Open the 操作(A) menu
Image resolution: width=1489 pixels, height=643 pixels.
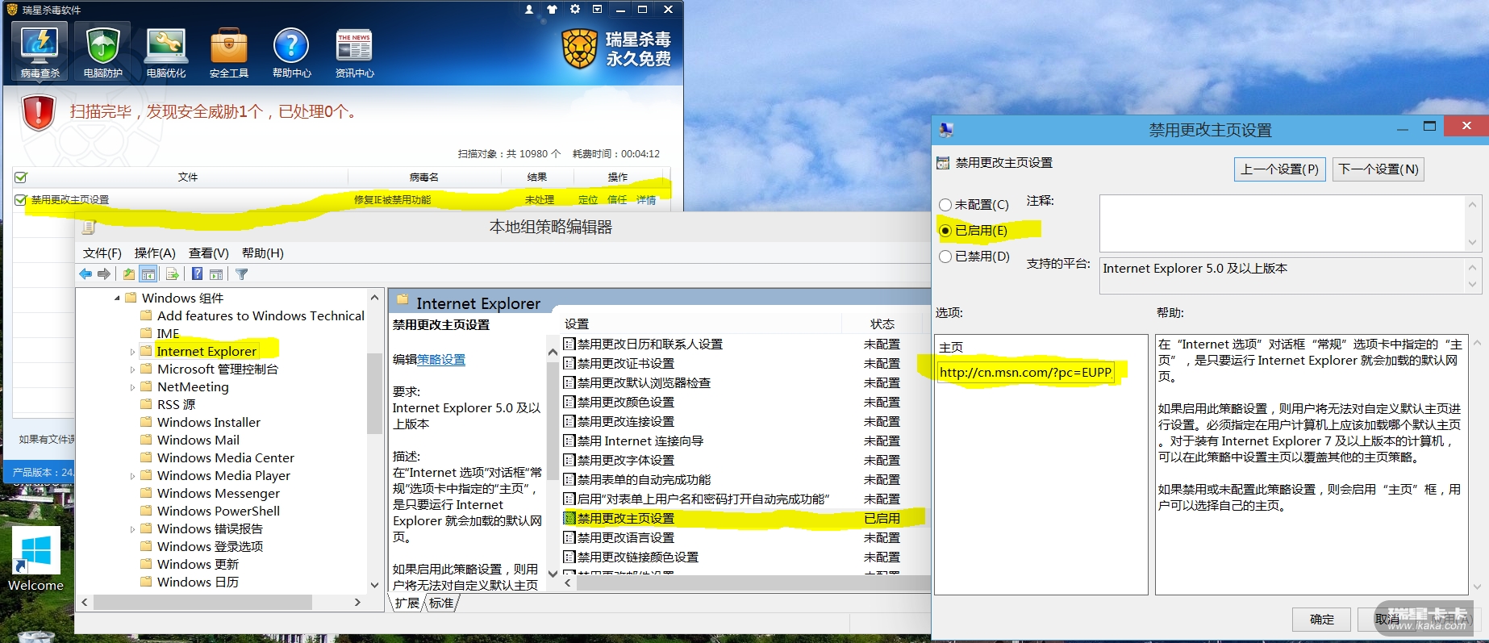155,253
